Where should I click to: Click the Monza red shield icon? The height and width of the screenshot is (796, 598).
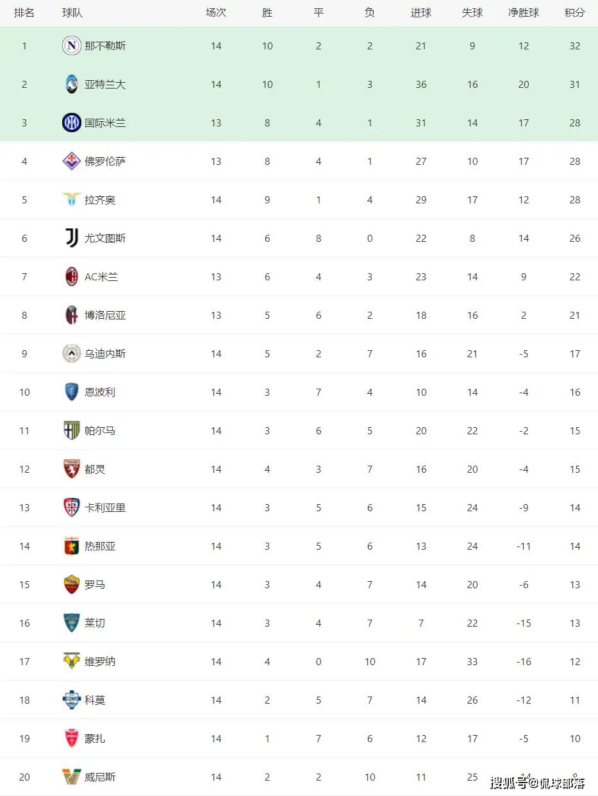72,738
